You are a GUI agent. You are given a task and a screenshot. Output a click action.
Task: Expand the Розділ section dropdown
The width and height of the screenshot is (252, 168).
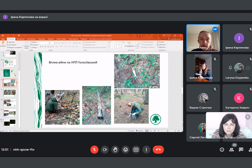[x=34, y=47]
